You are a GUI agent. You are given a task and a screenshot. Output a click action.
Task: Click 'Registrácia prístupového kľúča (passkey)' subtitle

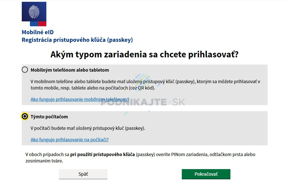(x=77, y=40)
